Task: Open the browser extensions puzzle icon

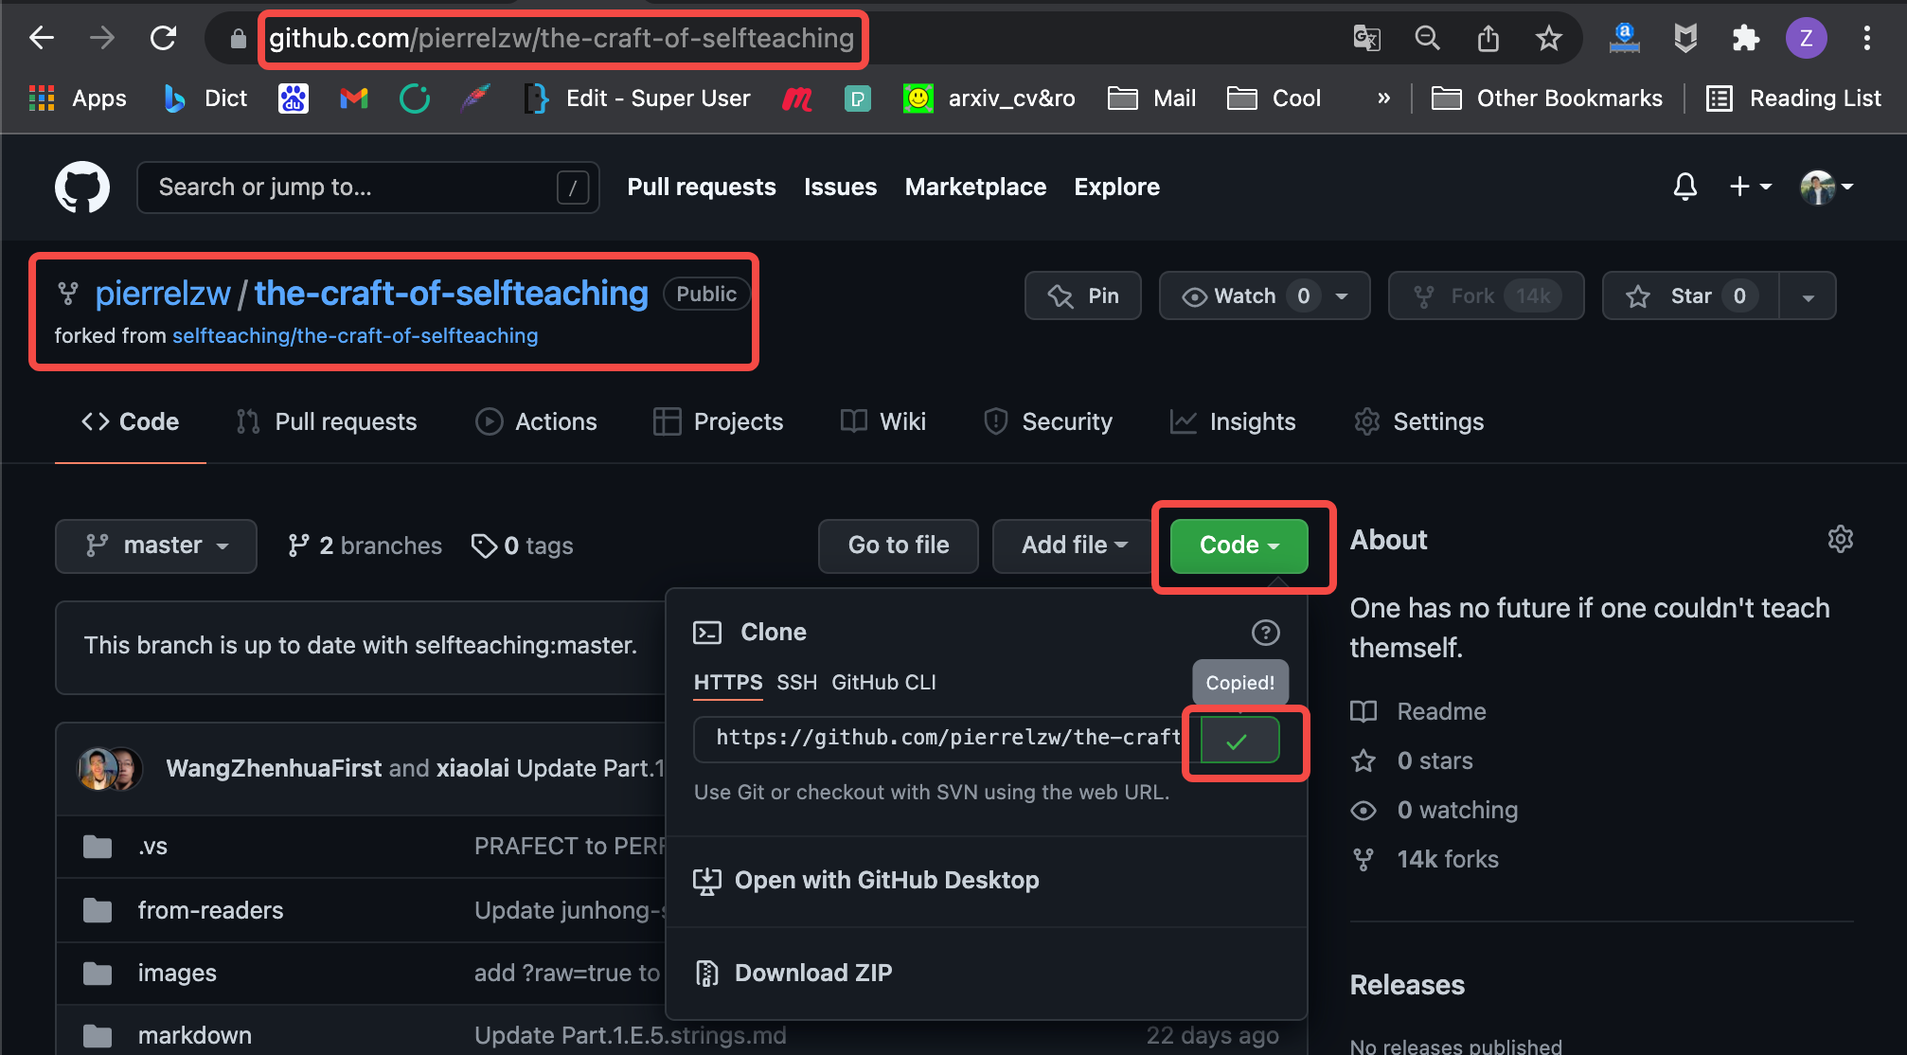Action: coord(1745,39)
